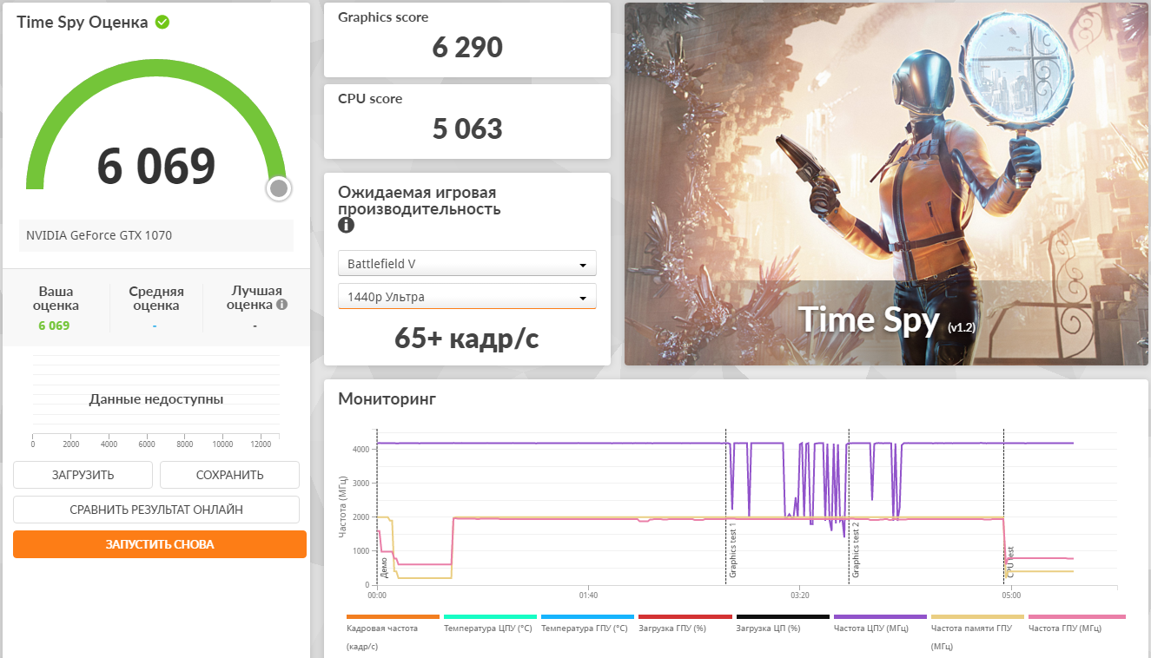The image size is (1151, 658).
Task: Click the Graphics score value 6 290
Action: (x=467, y=47)
